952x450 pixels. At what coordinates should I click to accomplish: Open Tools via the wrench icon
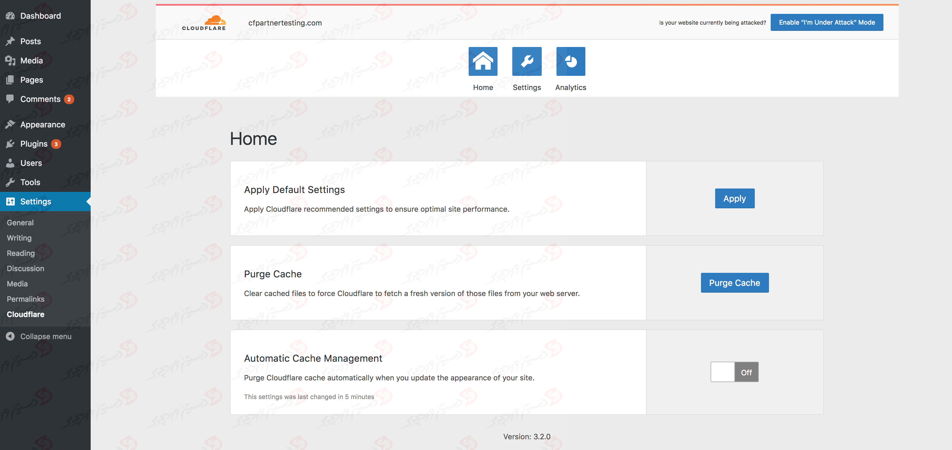click(10, 182)
